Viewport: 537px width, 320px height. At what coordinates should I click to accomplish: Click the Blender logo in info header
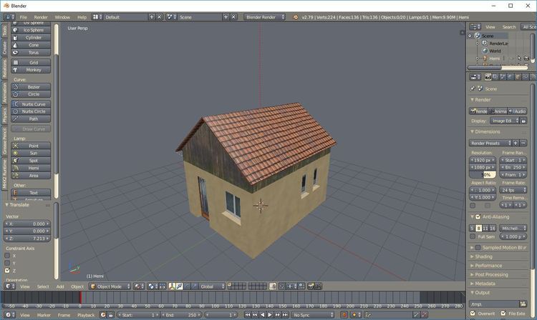[296, 17]
